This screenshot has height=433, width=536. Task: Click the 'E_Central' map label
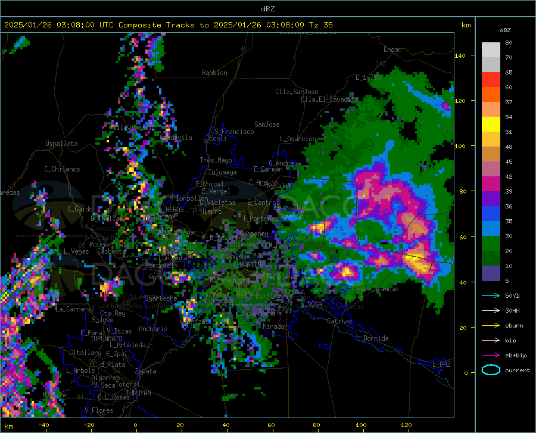(x=263, y=203)
